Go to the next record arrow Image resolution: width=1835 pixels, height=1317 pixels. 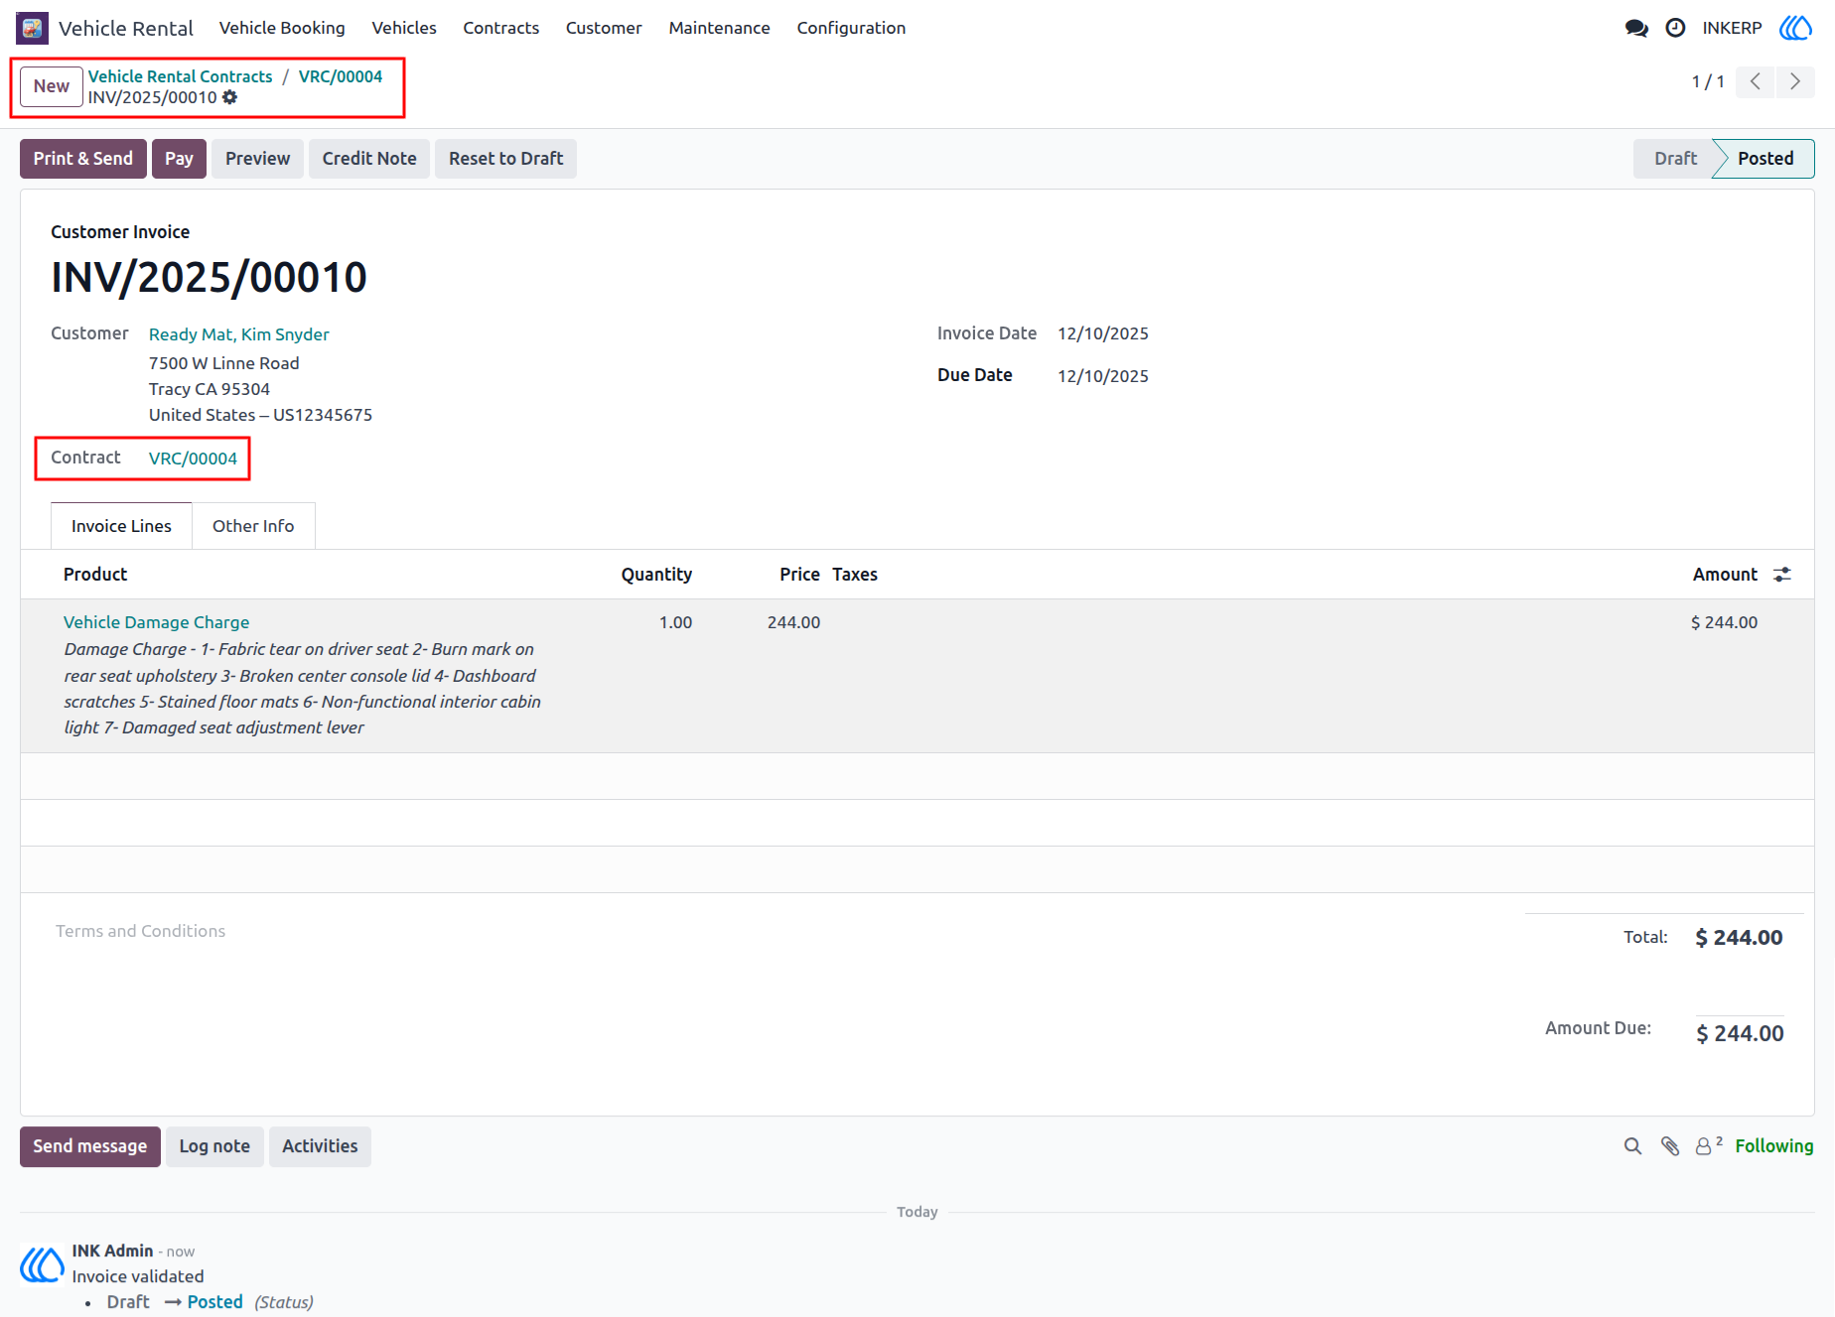click(x=1794, y=81)
